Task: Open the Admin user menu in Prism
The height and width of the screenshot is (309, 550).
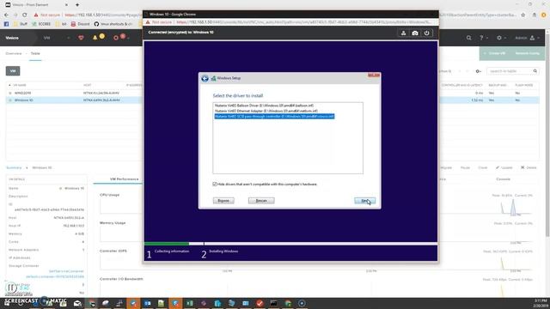Action: coord(527,38)
